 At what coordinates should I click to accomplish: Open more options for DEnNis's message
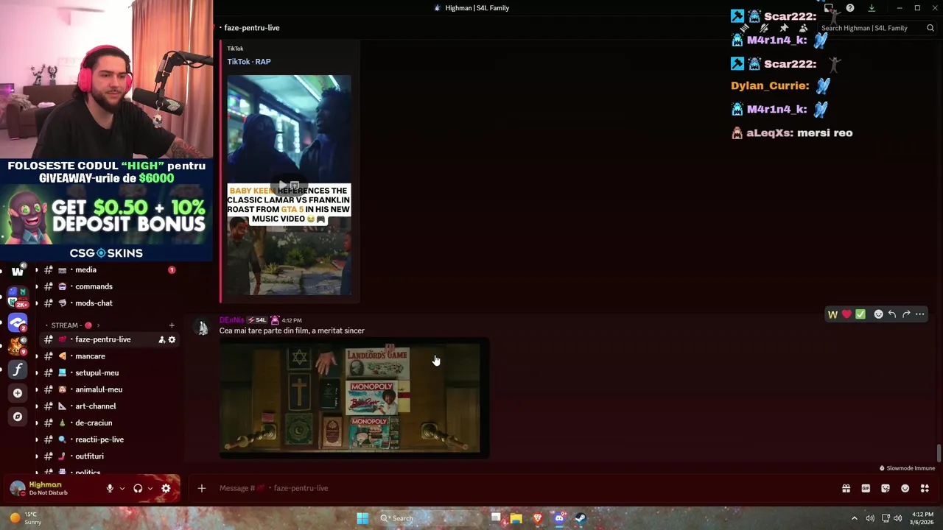click(x=919, y=314)
